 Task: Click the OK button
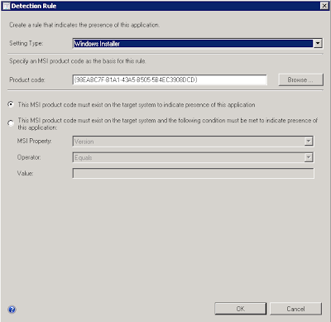240,309
